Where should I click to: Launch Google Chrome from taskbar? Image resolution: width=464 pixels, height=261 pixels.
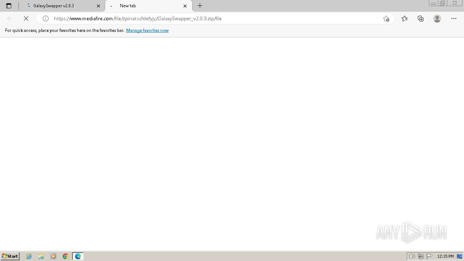tap(66, 256)
